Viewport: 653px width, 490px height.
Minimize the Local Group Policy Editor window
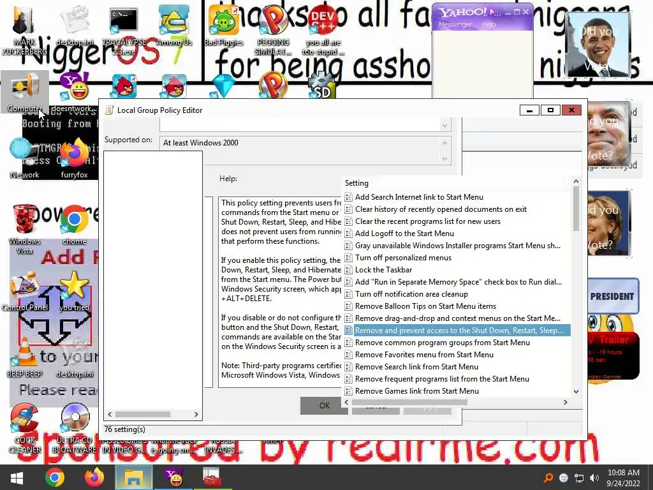pyautogui.click(x=530, y=110)
